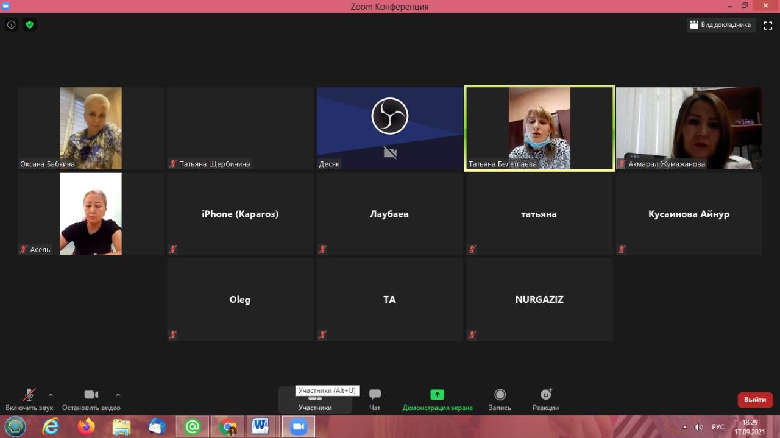The width and height of the screenshot is (780, 438).
Task: Select Оксана Бабкина's video tile
Action: point(91,128)
